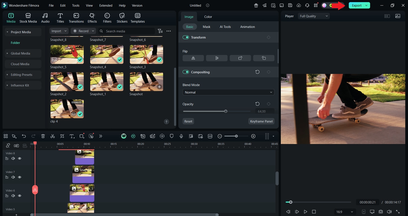Hide the Video 7 track with its eye icon

(19, 177)
